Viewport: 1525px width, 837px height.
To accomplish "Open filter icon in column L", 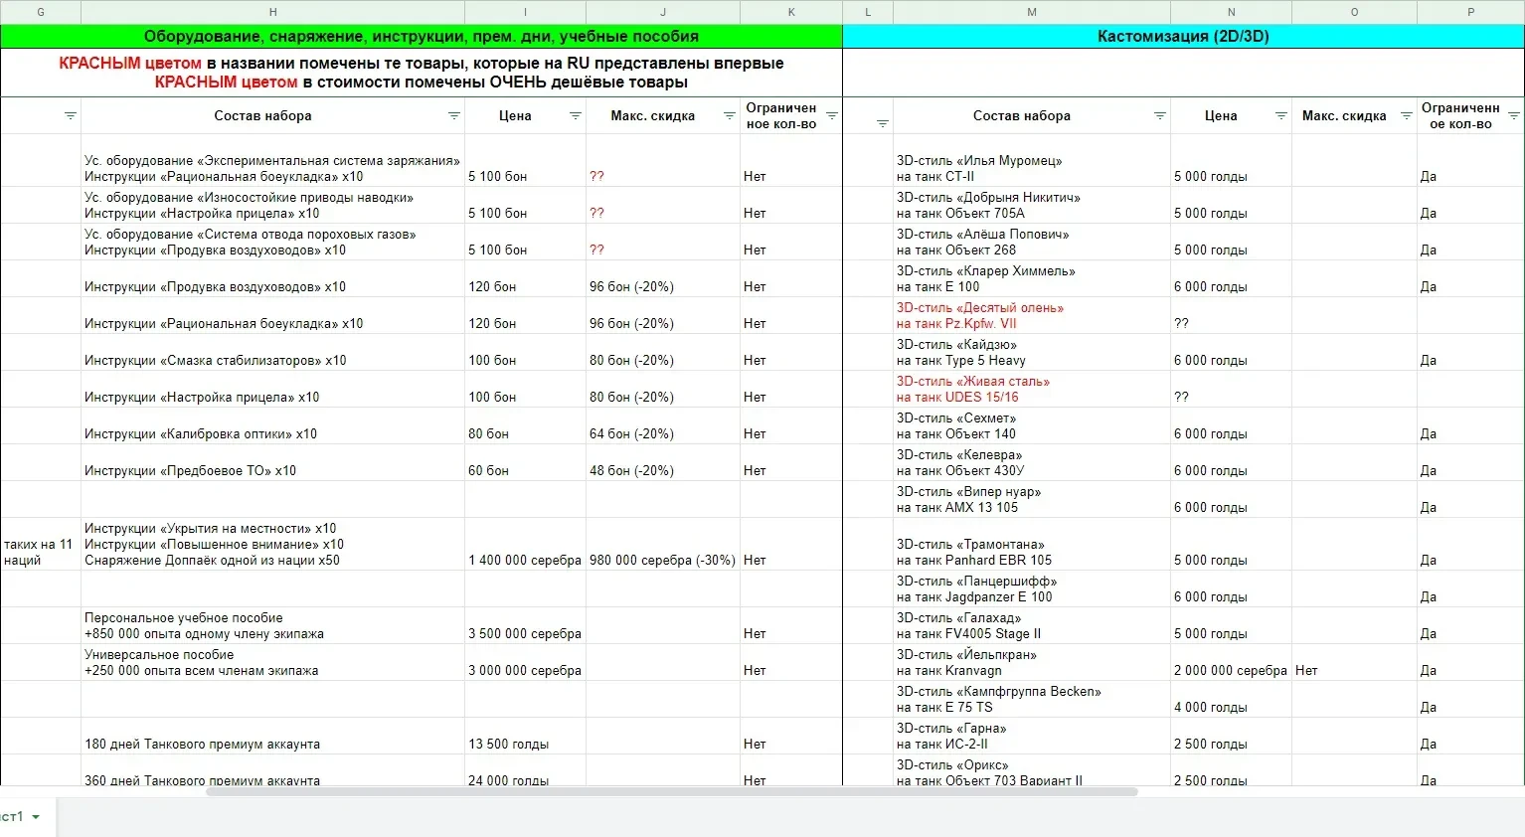I will 882,124.
